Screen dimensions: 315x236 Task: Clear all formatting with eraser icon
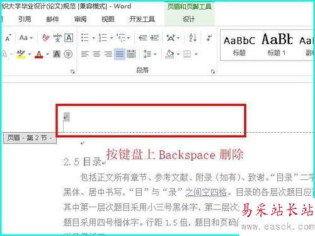46,38
